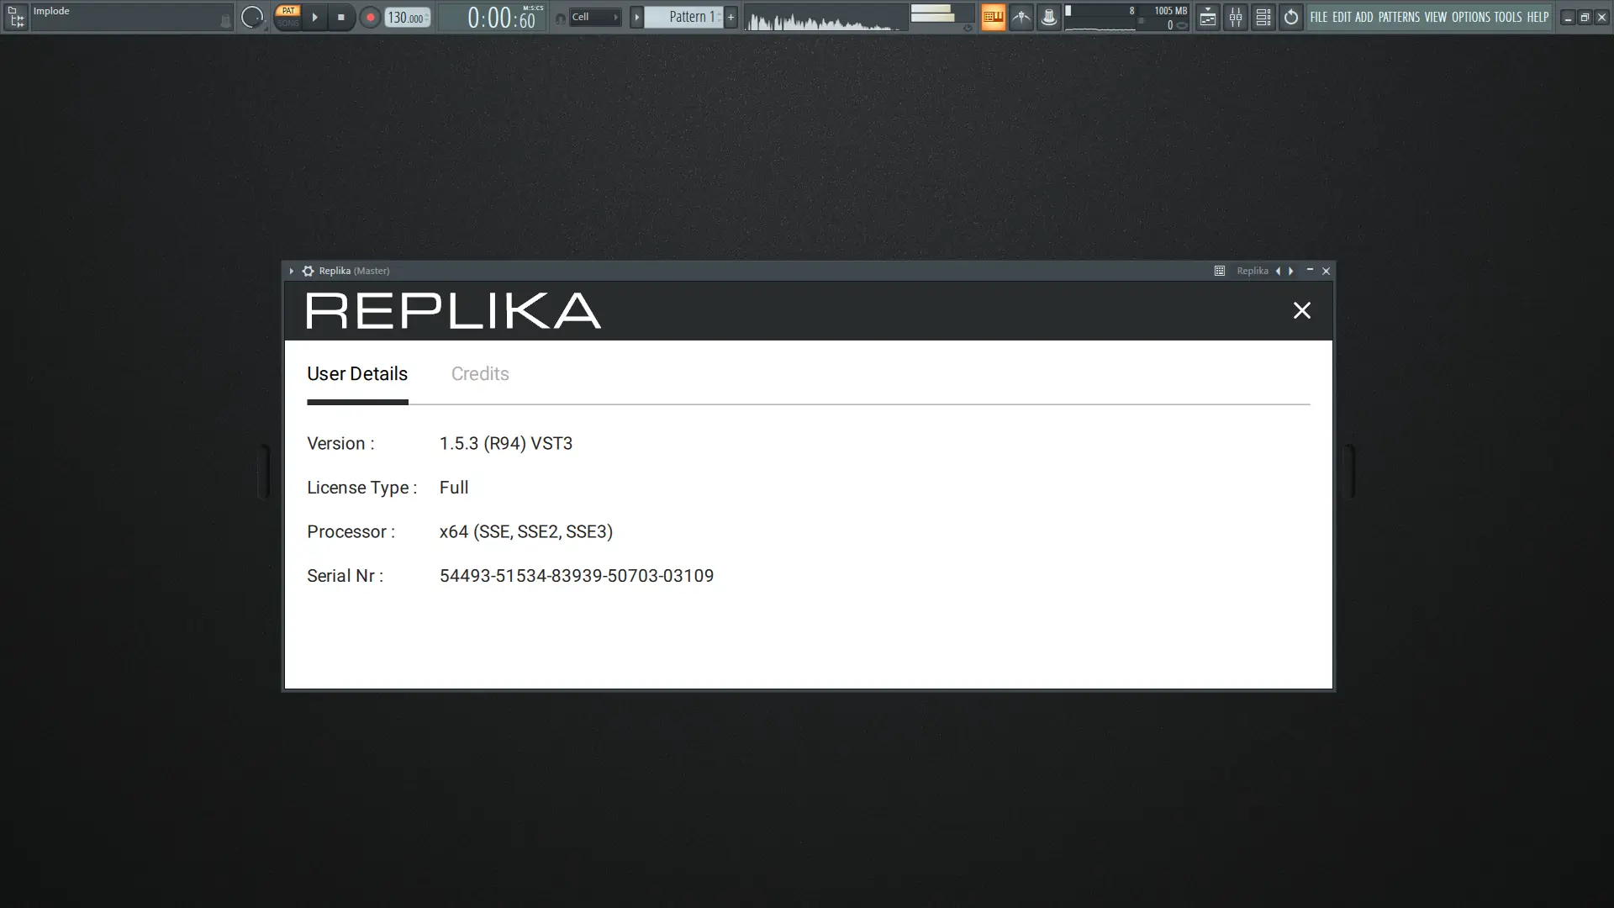Add new pattern with plus button
The height and width of the screenshot is (908, 1614).
pyautogui.click(x=731, y=17)
